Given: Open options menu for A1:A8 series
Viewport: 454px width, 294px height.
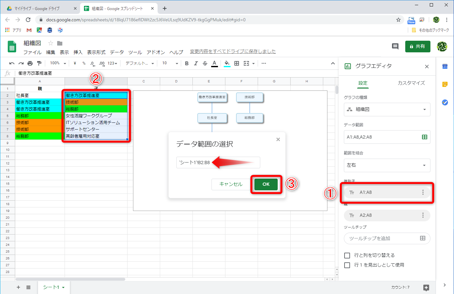Looking at the screenshot, I should tap(423, 193).
